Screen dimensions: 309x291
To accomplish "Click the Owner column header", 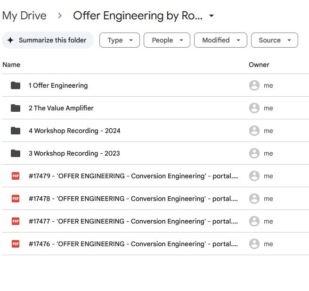I will [x=259, y=65].
